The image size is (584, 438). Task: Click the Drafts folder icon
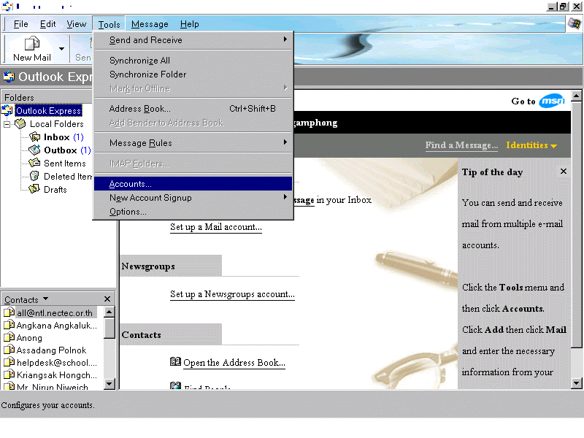pyautogui.click(x=34, y=189)
